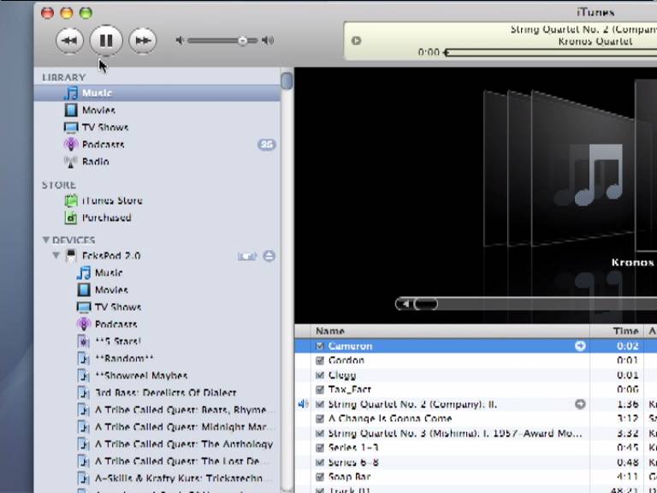This screenshot has width=657, height=493.
Task: Eject the EcksPod 2.0 device
Action: [x=269, y=256]
